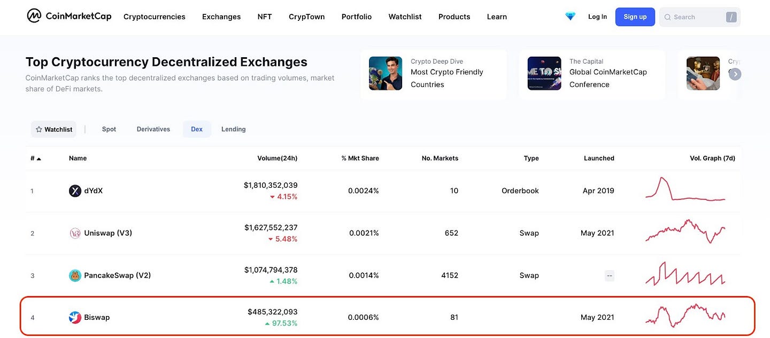This screenshot has height=338, width=770.
Task: Click the Uniswap (V3) logo icon
Action: tap(75, 233)
